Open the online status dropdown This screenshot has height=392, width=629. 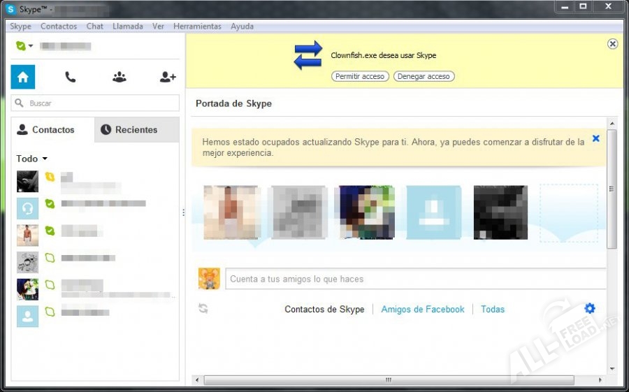24,46
